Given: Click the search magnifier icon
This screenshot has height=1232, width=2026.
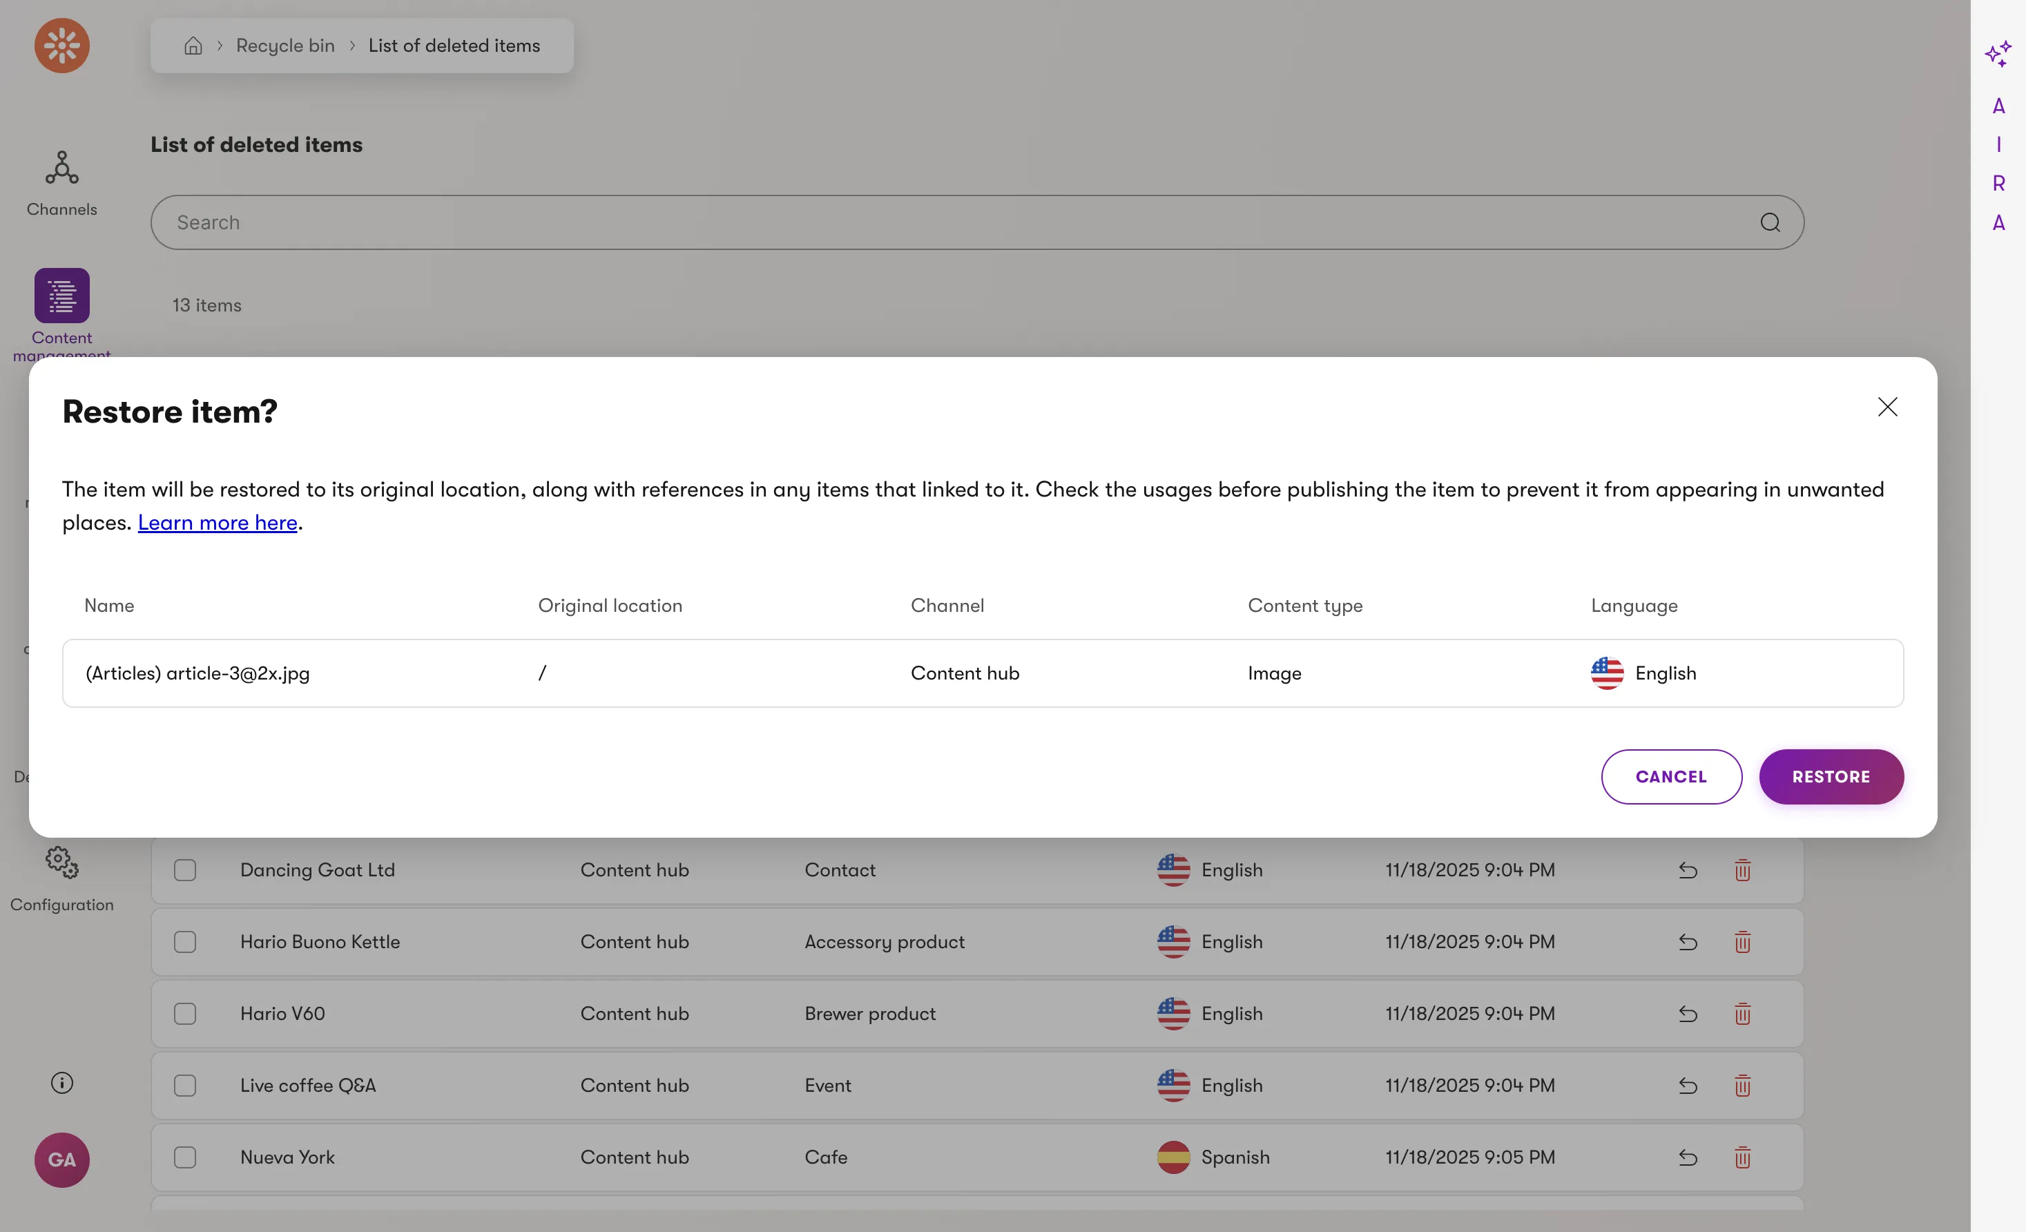Looking at the screenshot, I should point(1769,222).
